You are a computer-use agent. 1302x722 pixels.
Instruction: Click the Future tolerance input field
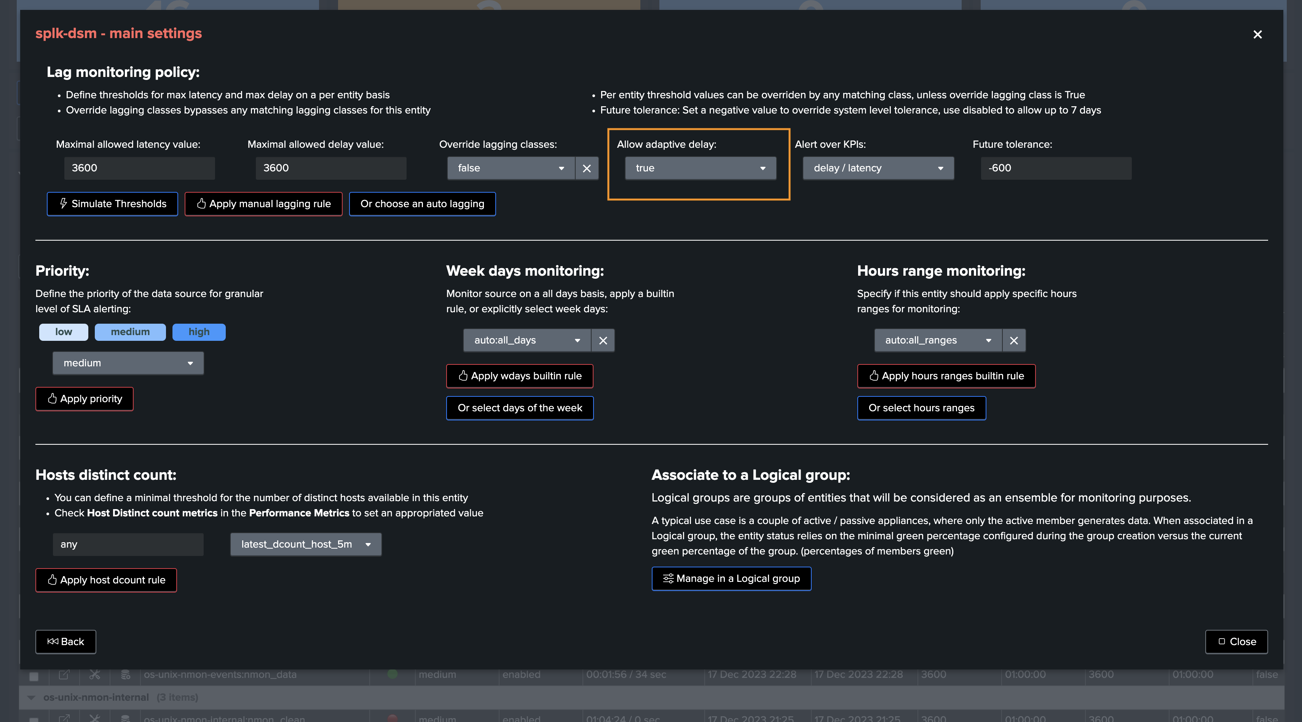click(x=1055, y=168)
